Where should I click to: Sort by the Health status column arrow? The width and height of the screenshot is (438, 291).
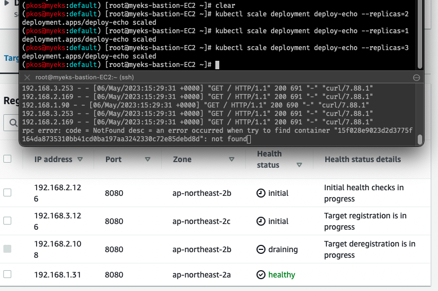299,165
